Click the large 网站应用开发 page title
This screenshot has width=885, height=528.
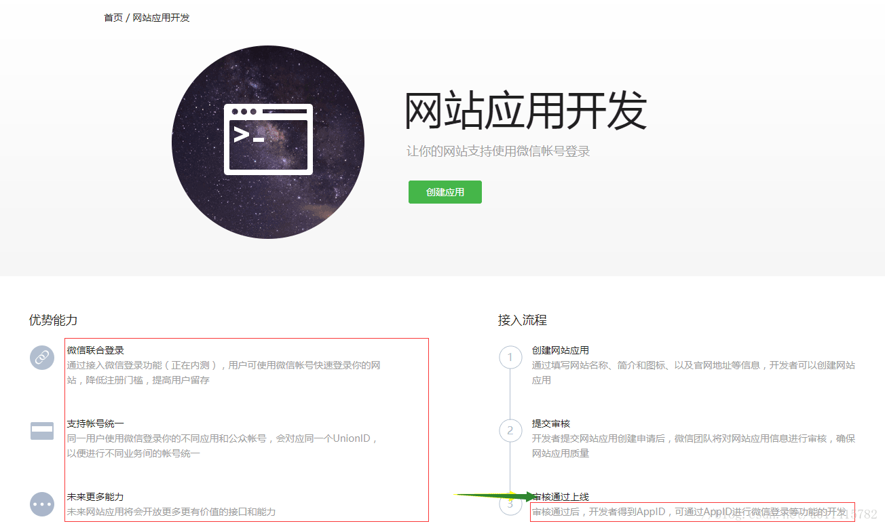[x=525, y=111]
